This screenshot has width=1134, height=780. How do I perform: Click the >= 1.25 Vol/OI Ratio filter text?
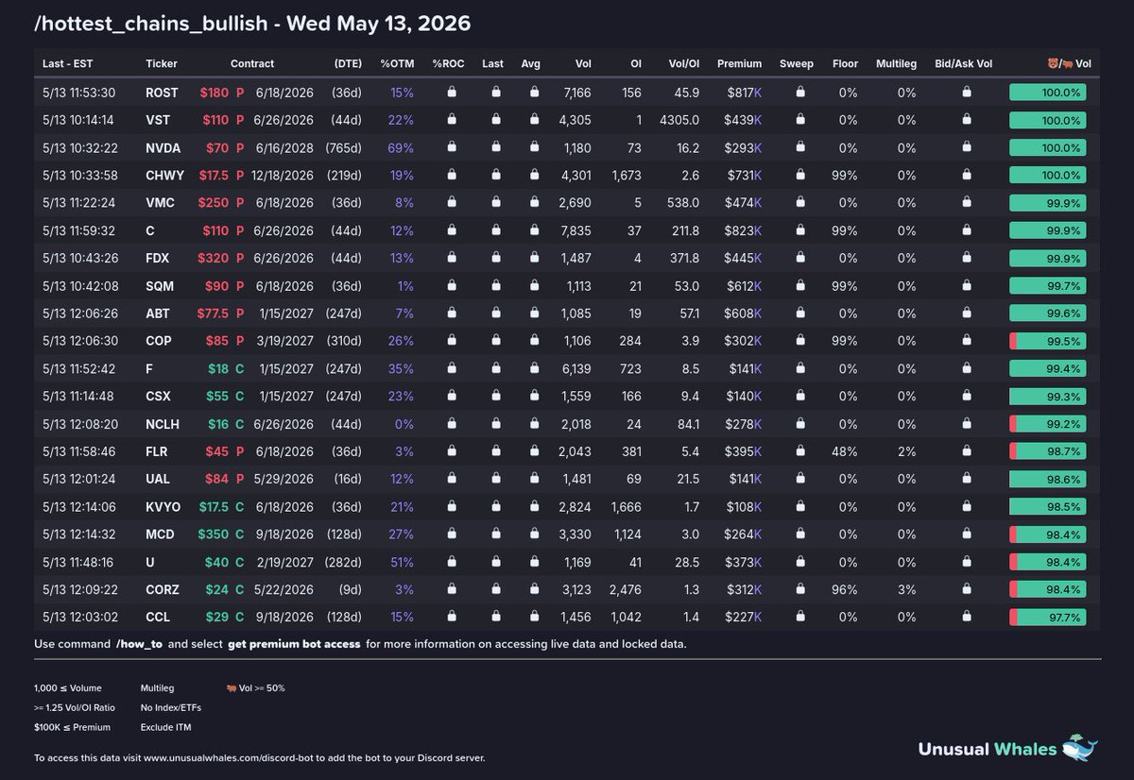click(74, 707)
